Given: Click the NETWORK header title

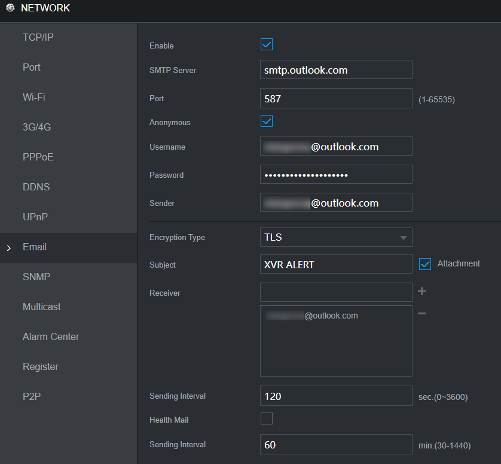Looking at the screenshot, I should [x=45, y=8].
